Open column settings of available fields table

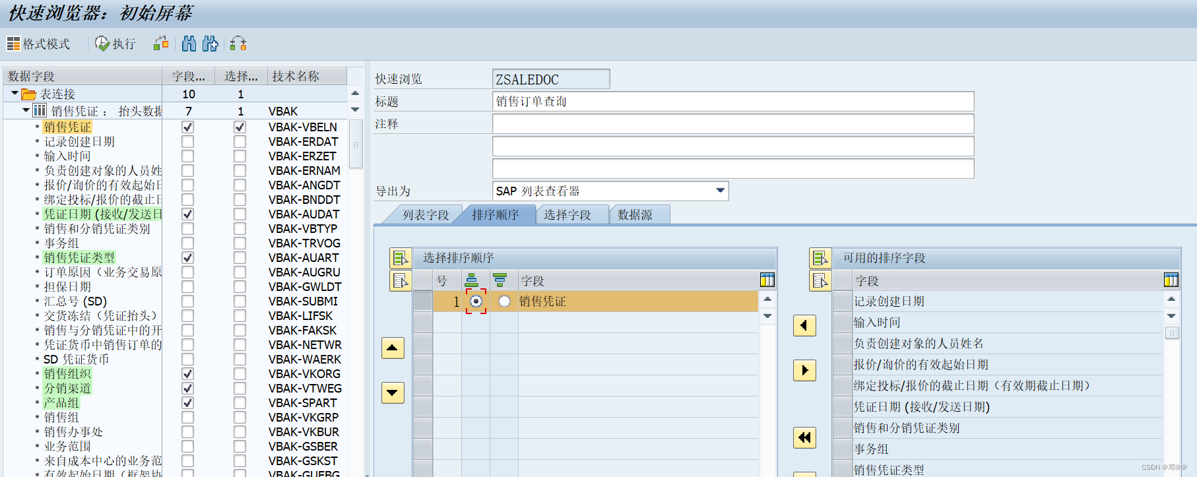pyautogui.click(x=1171, y=280)
